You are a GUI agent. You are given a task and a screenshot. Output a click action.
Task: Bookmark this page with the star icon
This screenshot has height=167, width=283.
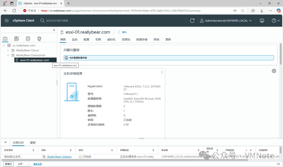pos(243,11)
